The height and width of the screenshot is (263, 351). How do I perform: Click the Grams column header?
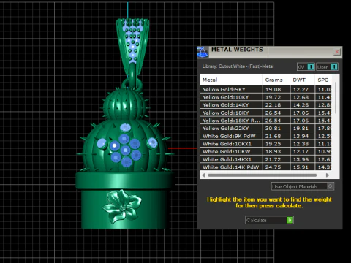tap(276, 80)
